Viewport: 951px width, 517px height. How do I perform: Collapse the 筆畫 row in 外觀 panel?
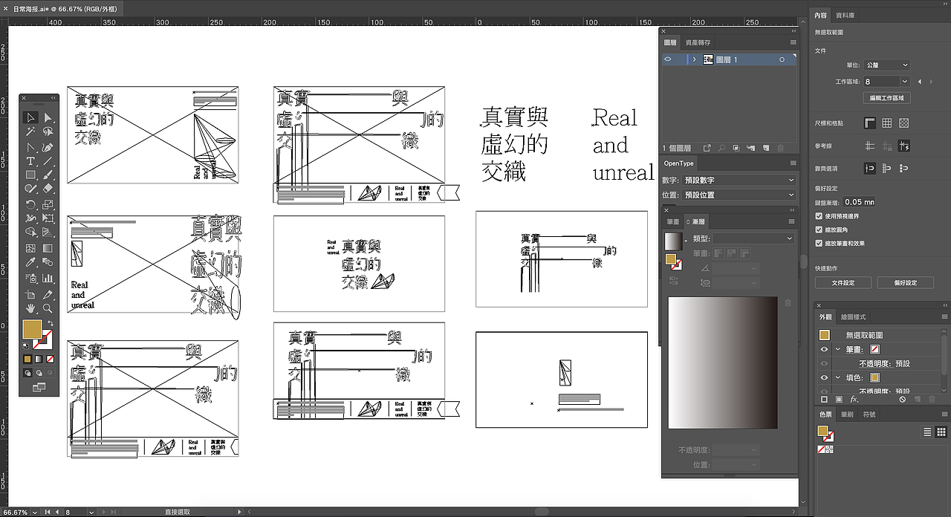tap(838, 350)
